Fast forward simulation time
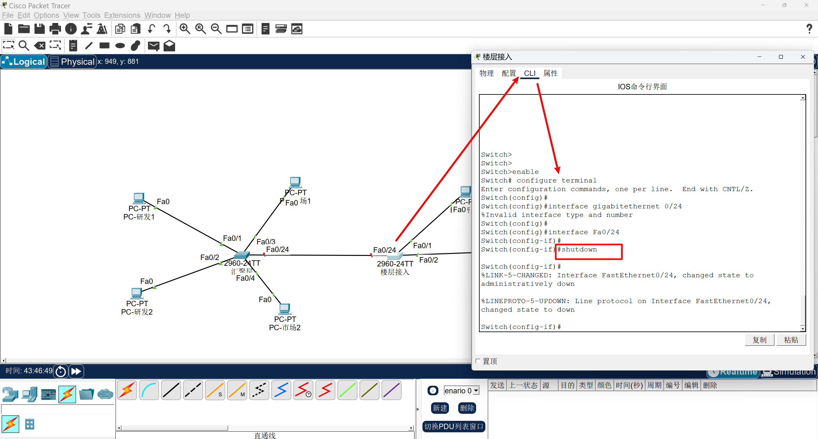Screen dimensions: 818x439 (x=76, y=371)
